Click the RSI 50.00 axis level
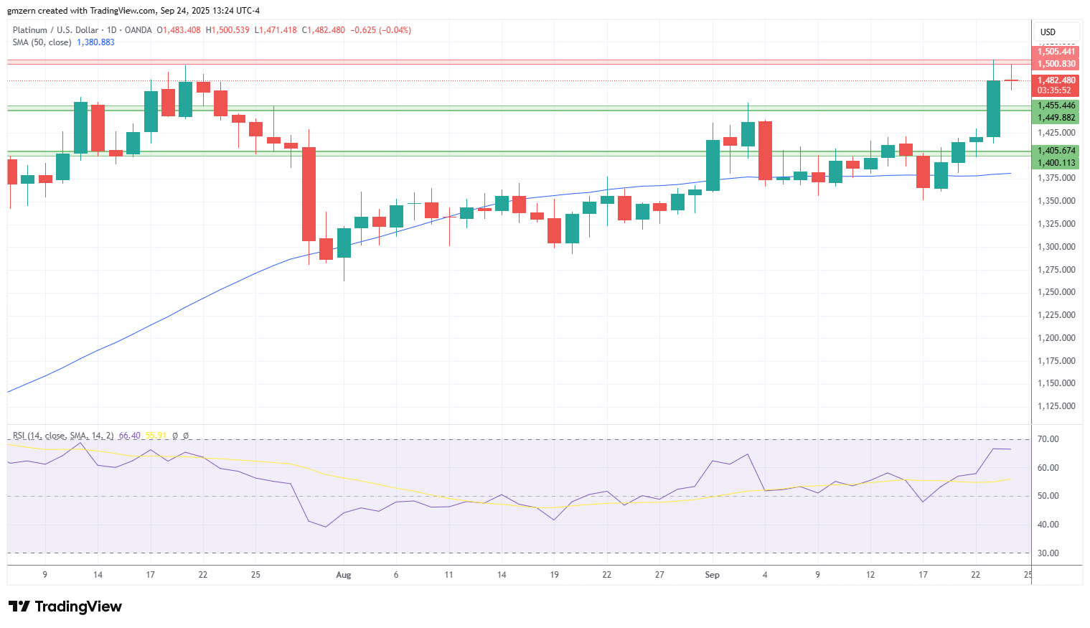Image resolution: width=1090 pixels, height=628 pixels. click(x=1048, y=496)
